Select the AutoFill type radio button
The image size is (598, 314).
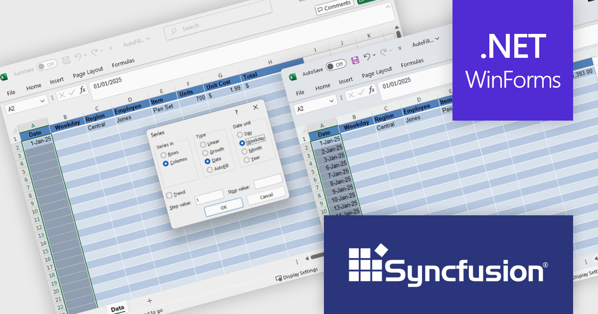pyautogui.click(x=209, y=170)
